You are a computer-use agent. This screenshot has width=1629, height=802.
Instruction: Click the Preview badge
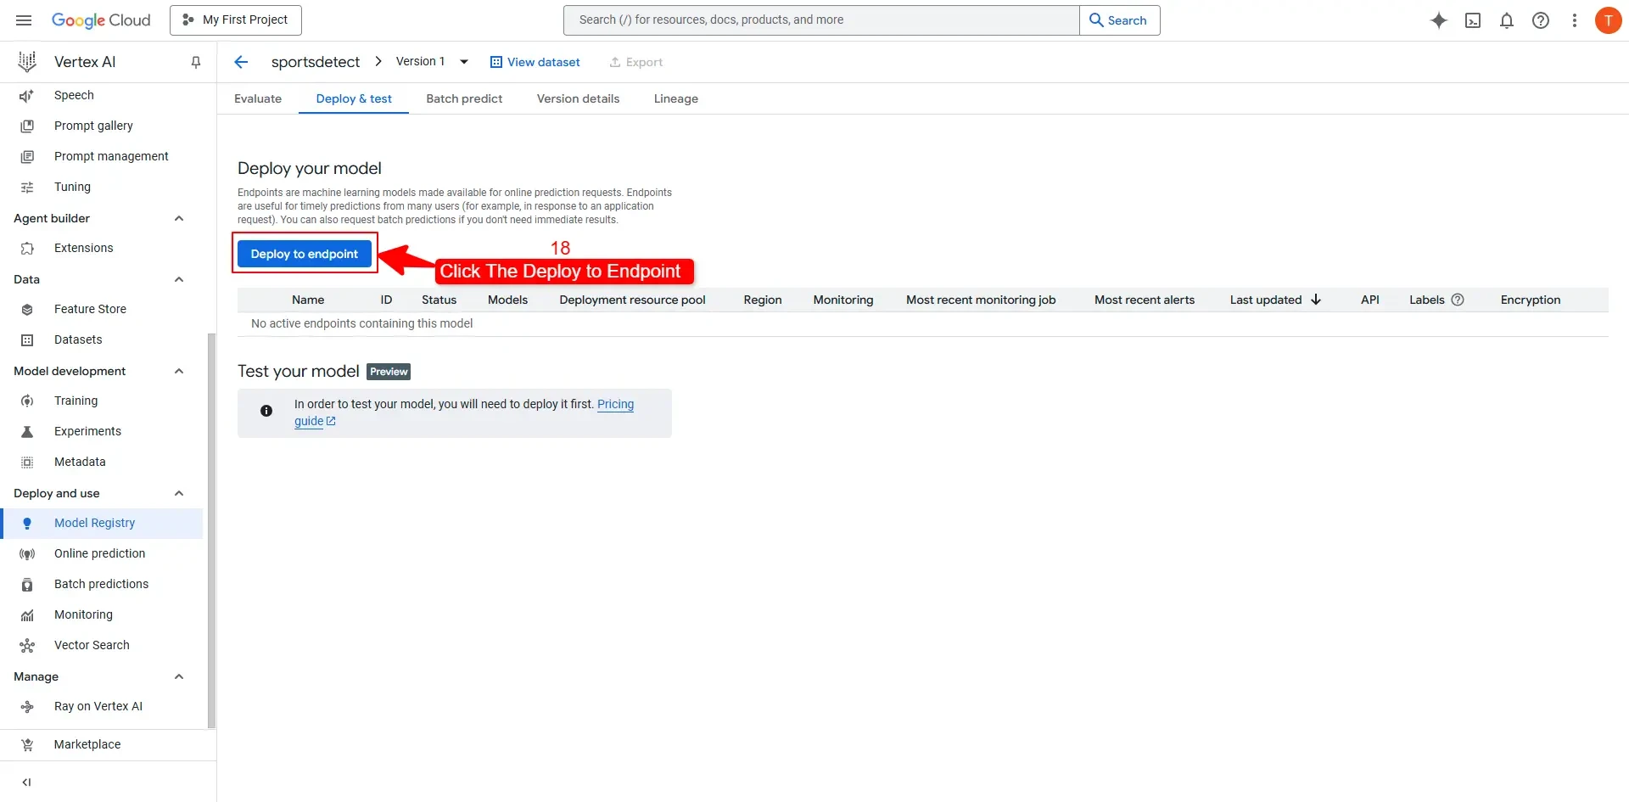point(389,372)
